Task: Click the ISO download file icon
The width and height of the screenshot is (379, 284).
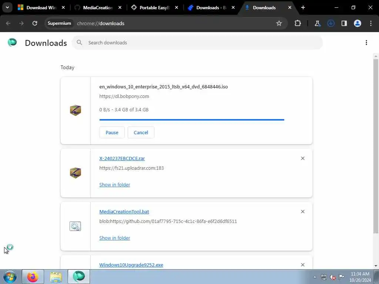Action: click(x=76, y=110)
